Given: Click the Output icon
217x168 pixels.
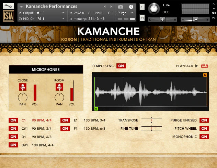Looking at the screenshot, I should click(x=20, y=13).
